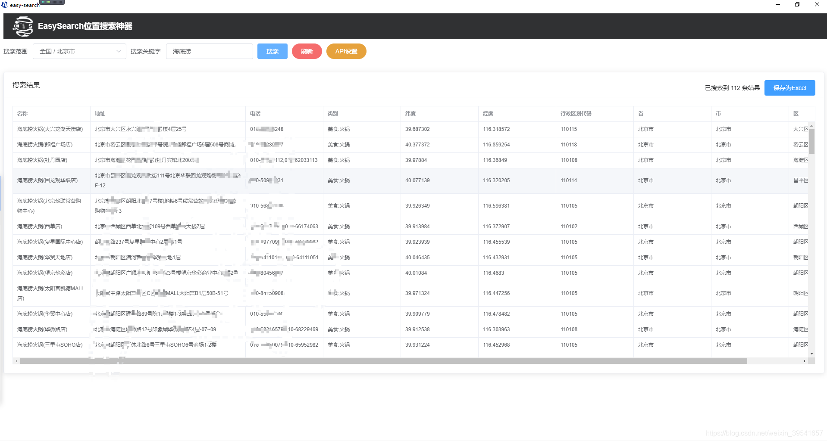
Task: Save results with 保存为Excel button
Action: [789, 88]
